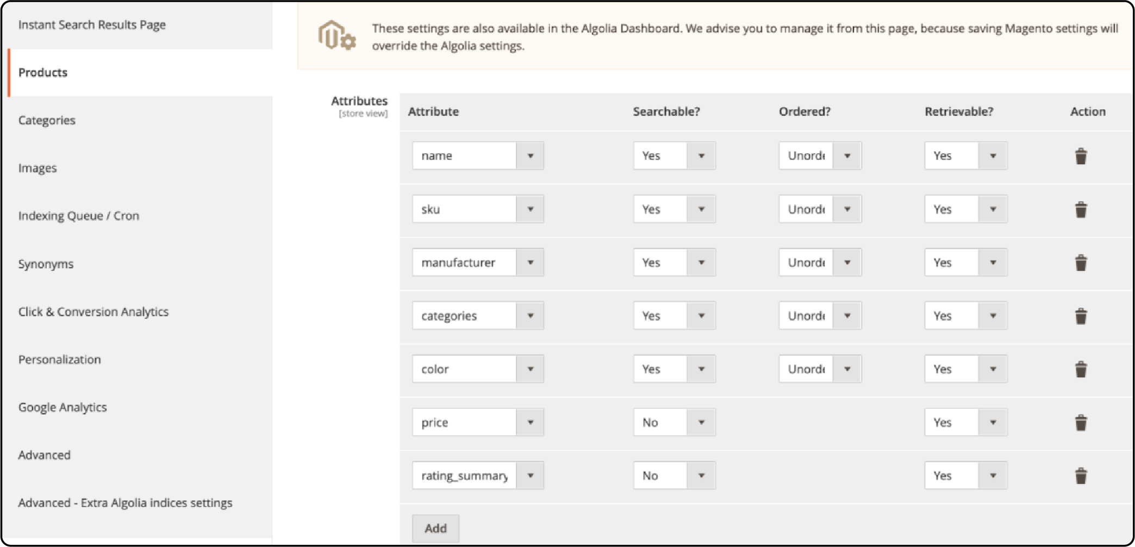Open the Advanced settings section

click(x=140, y=456)
